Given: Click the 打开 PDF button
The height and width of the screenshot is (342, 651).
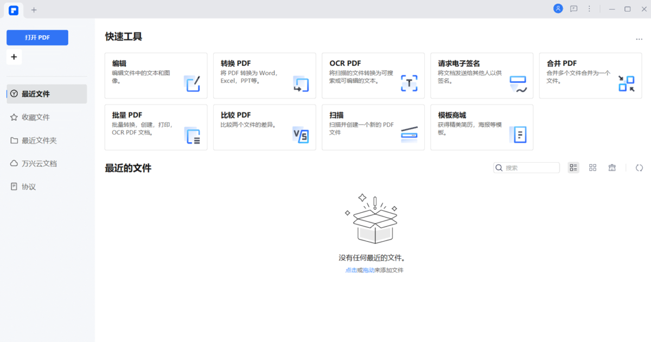Looking at the screenshot, I should coord(37,37).
